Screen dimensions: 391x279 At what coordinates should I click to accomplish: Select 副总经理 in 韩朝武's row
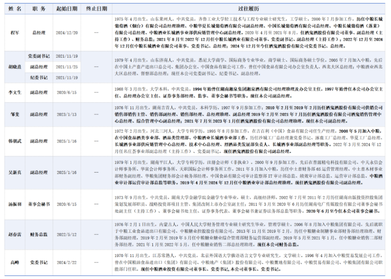(39, 141)
